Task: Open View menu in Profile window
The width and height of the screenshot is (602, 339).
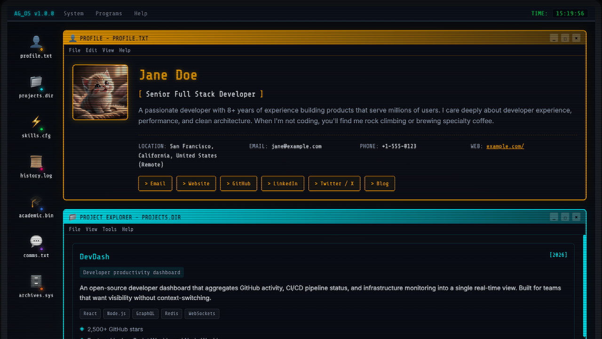Action: (108, 50)
